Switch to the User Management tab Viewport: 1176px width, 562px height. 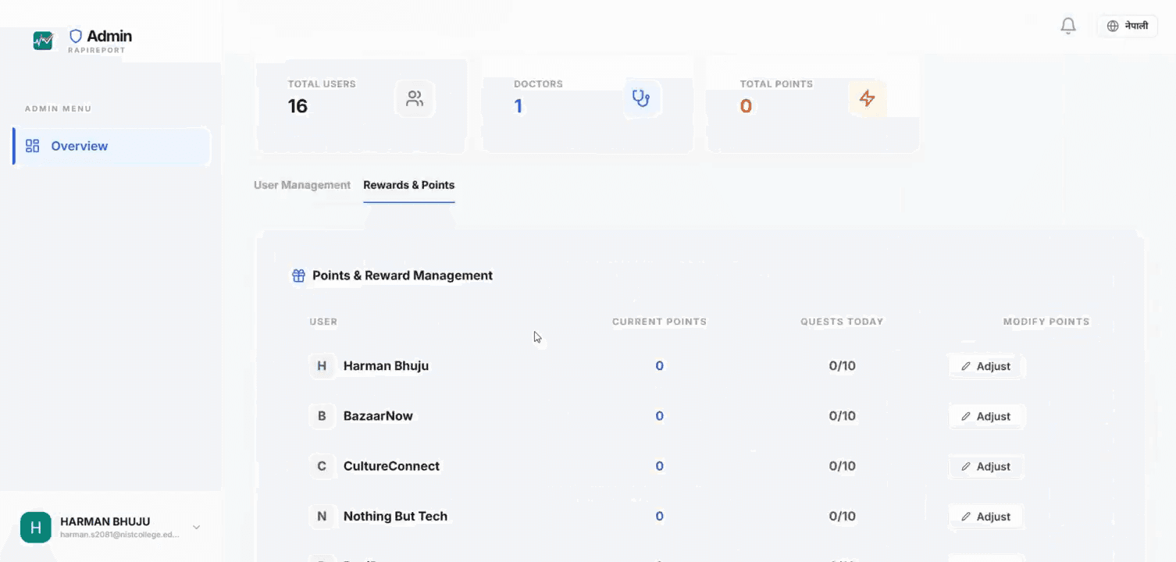click(x=302, y=185)
